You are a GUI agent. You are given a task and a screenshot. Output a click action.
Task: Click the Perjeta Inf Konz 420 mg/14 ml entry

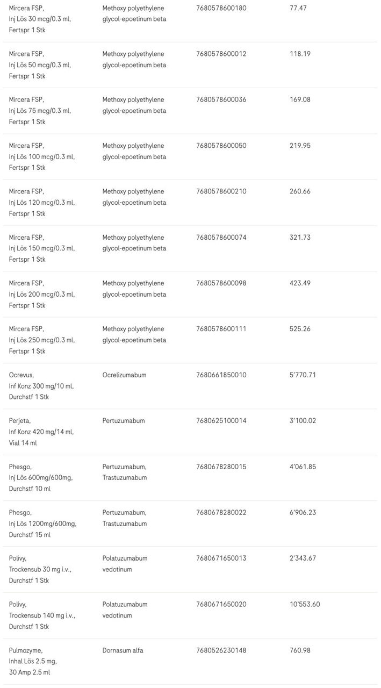click(41, 432)
